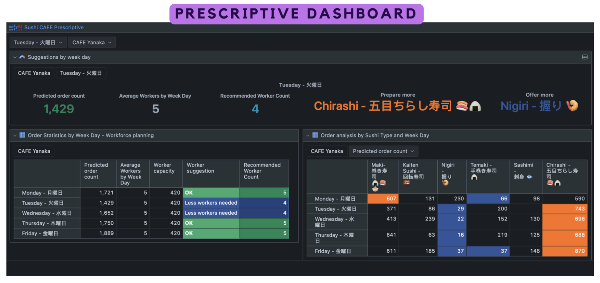The height and width of the screenshot is (283, 600).
Task: Select the Worker capacity column header
Action: pos(166,174)
